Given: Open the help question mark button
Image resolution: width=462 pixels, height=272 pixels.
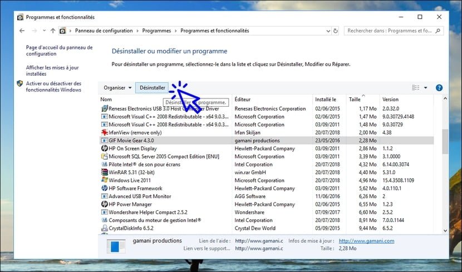Looking at the screenshot, I should [439, 88].
